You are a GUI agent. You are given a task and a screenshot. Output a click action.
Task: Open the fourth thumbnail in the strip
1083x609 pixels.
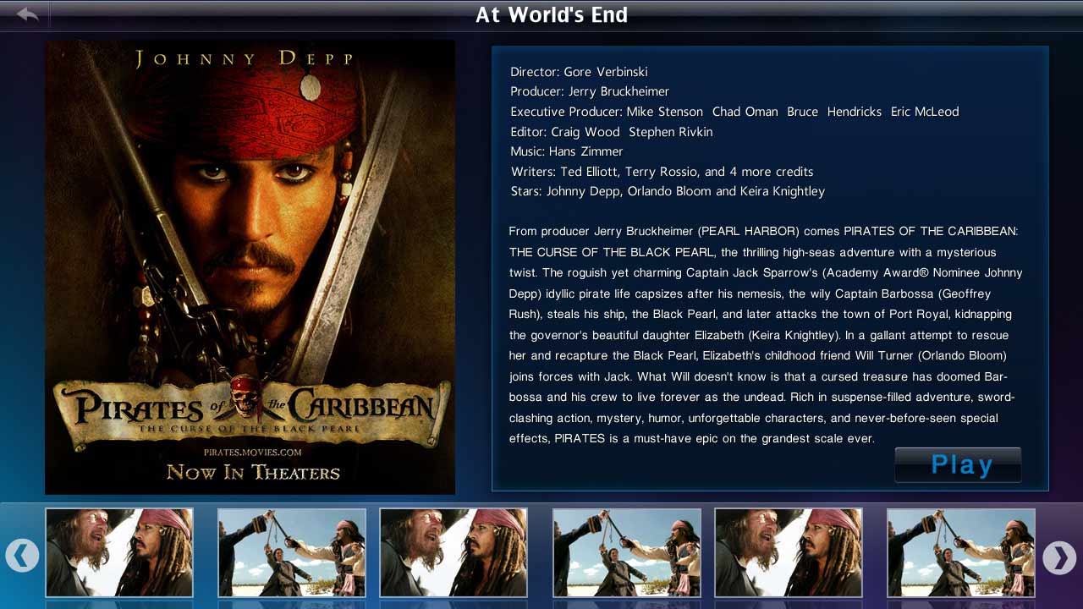point(627,552)
